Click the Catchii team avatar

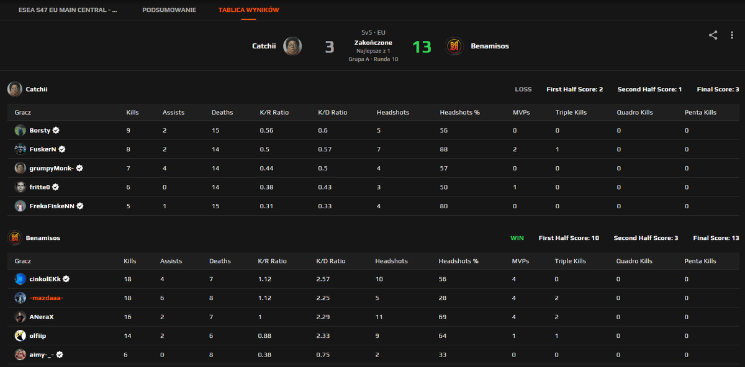(292, 45)
